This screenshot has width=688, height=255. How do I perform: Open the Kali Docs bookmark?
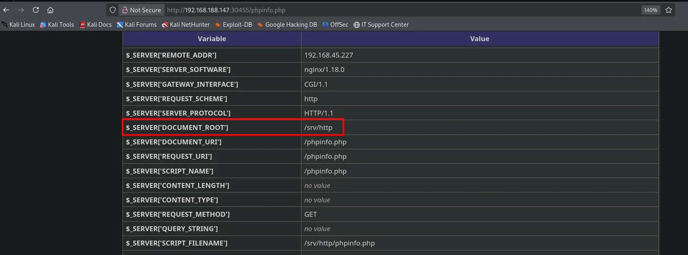click(95, 25)
